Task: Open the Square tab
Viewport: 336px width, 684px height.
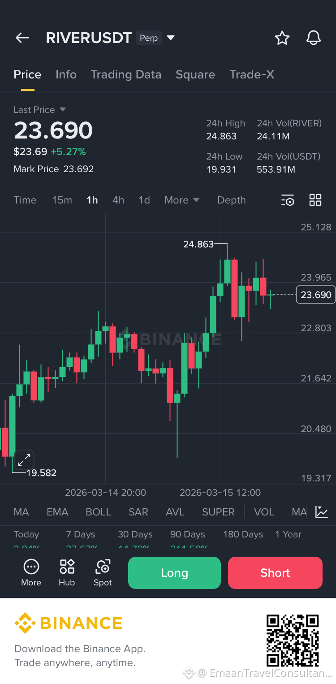Action: (x=195, y=74)
